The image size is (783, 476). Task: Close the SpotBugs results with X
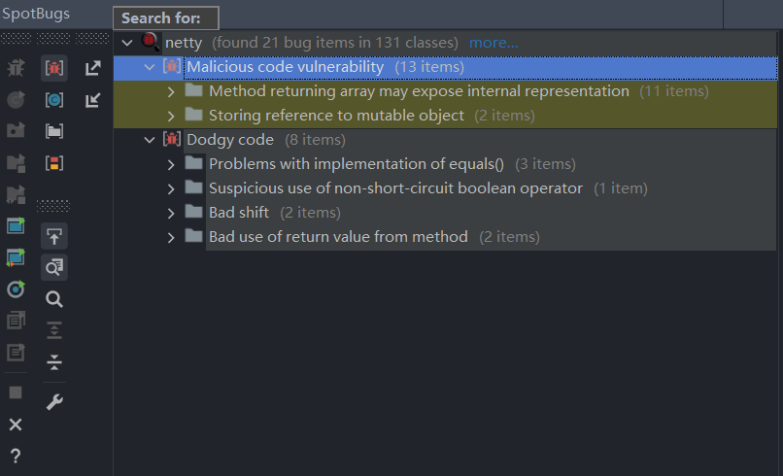click(16, 425)
